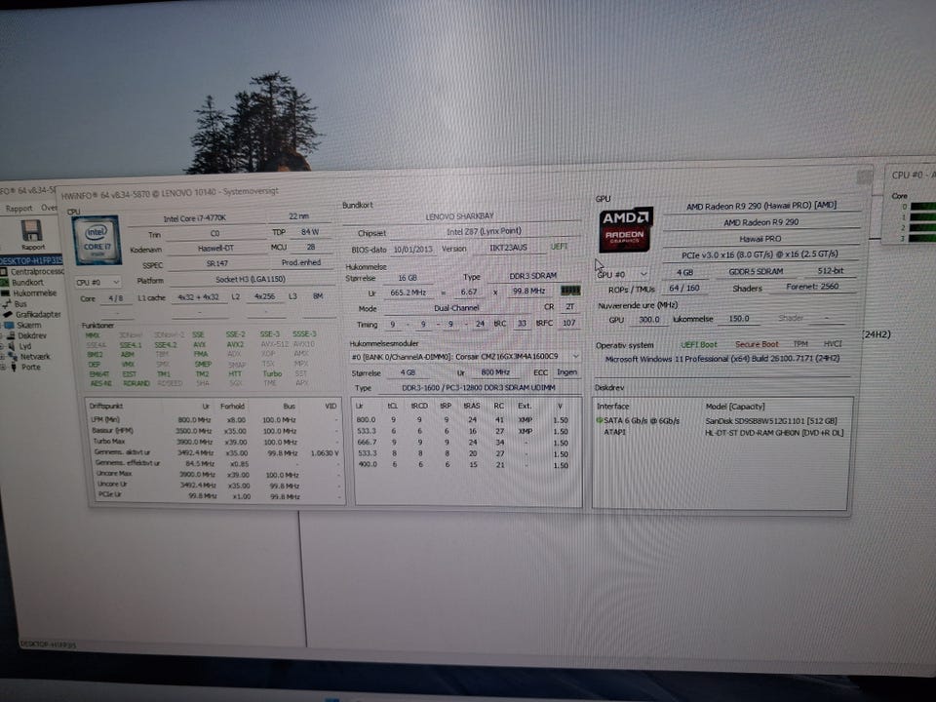
Task: Click the Dual-Channel mode field
Action: (456, 308)
